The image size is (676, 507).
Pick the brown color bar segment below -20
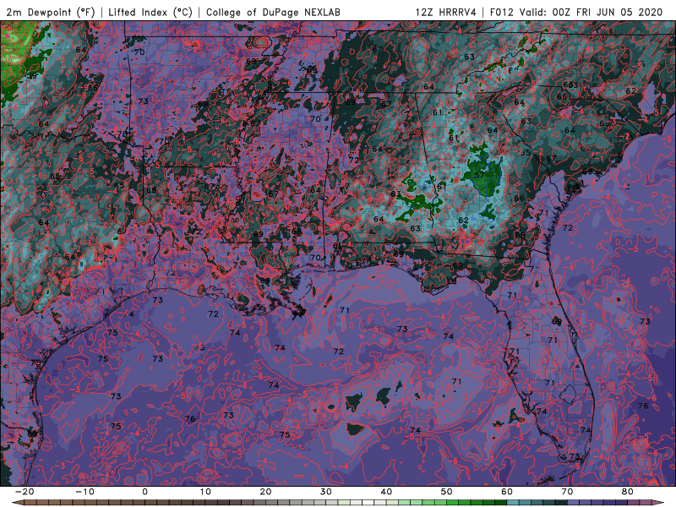coord(30,502)
